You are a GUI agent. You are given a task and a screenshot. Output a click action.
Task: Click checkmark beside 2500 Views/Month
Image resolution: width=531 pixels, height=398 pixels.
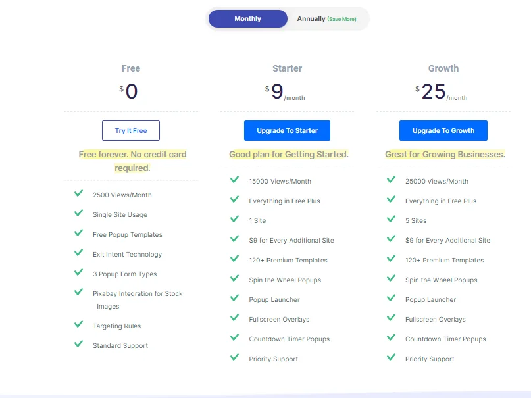tap(79, 194)
